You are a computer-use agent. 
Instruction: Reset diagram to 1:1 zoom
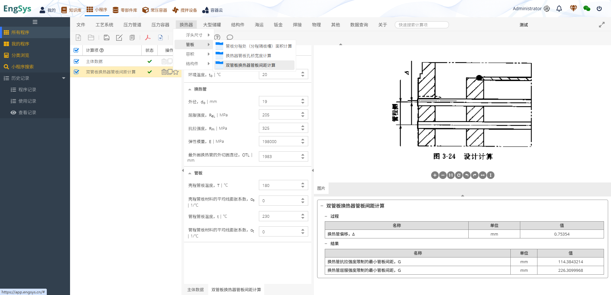pyautogui.click(x=451, y=175)
